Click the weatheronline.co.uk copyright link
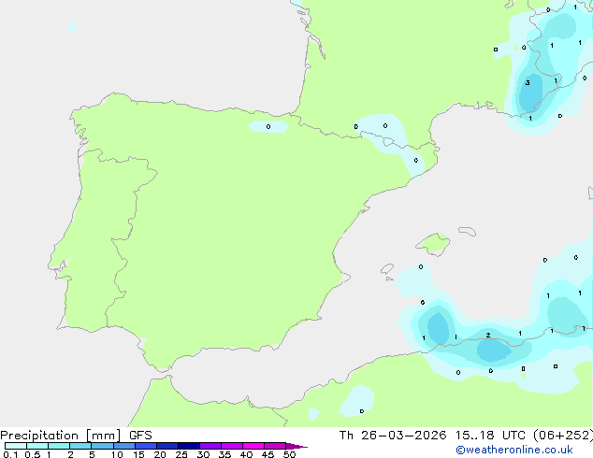The image size is (593, 458). [514, 450]
